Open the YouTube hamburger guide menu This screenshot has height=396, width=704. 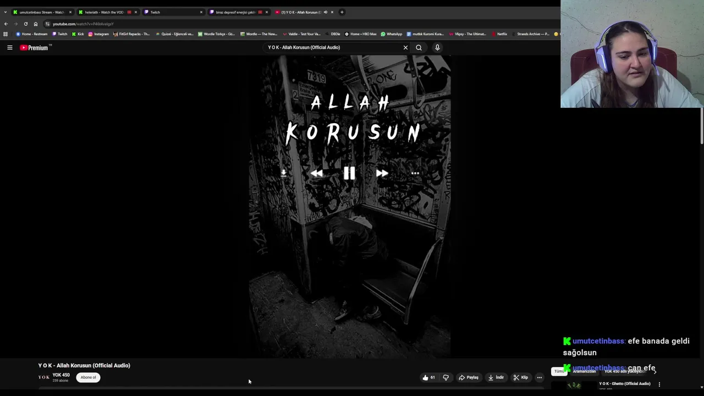point(10,48)
